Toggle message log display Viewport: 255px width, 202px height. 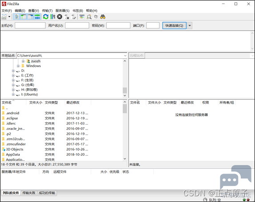click(x=16, y=17)
